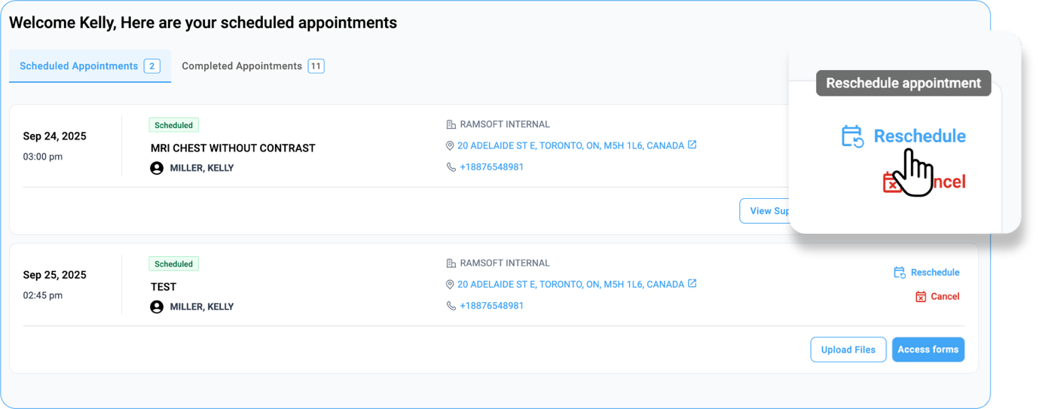
Task: Click the red Cancel icon in zoomed popup
Action: tap(892, 182)
